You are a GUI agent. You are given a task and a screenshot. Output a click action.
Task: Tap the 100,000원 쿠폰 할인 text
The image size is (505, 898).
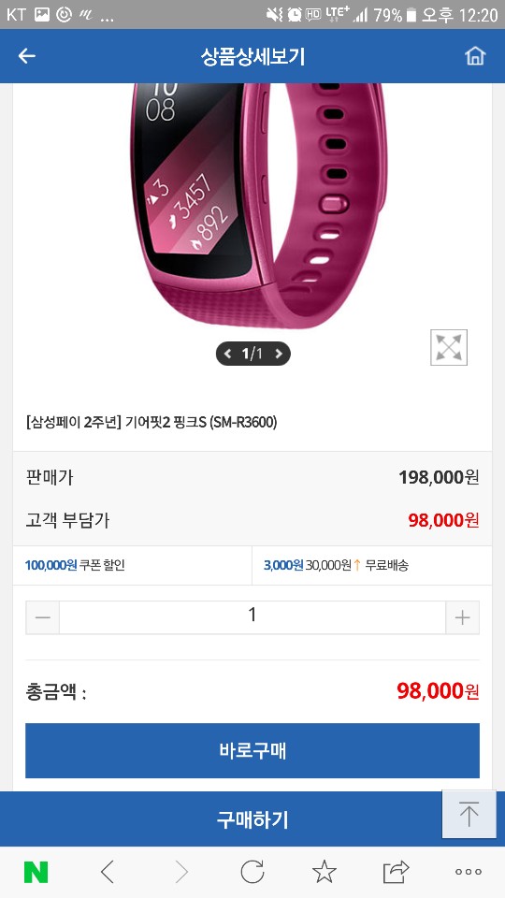[x=75, y=565]
